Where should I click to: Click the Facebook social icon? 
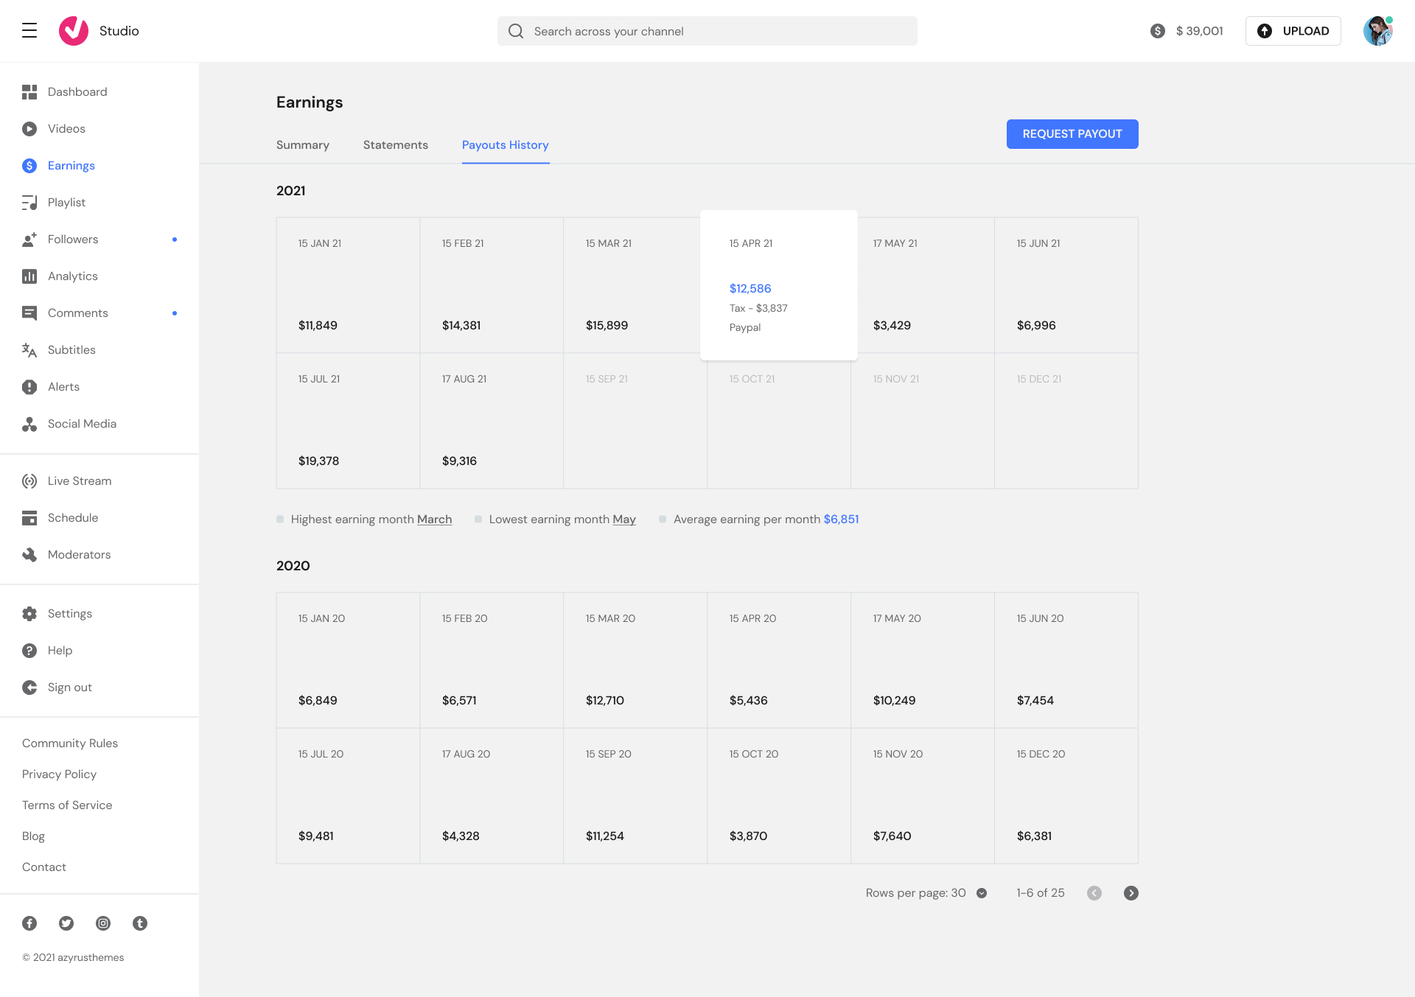coord(29,923)
